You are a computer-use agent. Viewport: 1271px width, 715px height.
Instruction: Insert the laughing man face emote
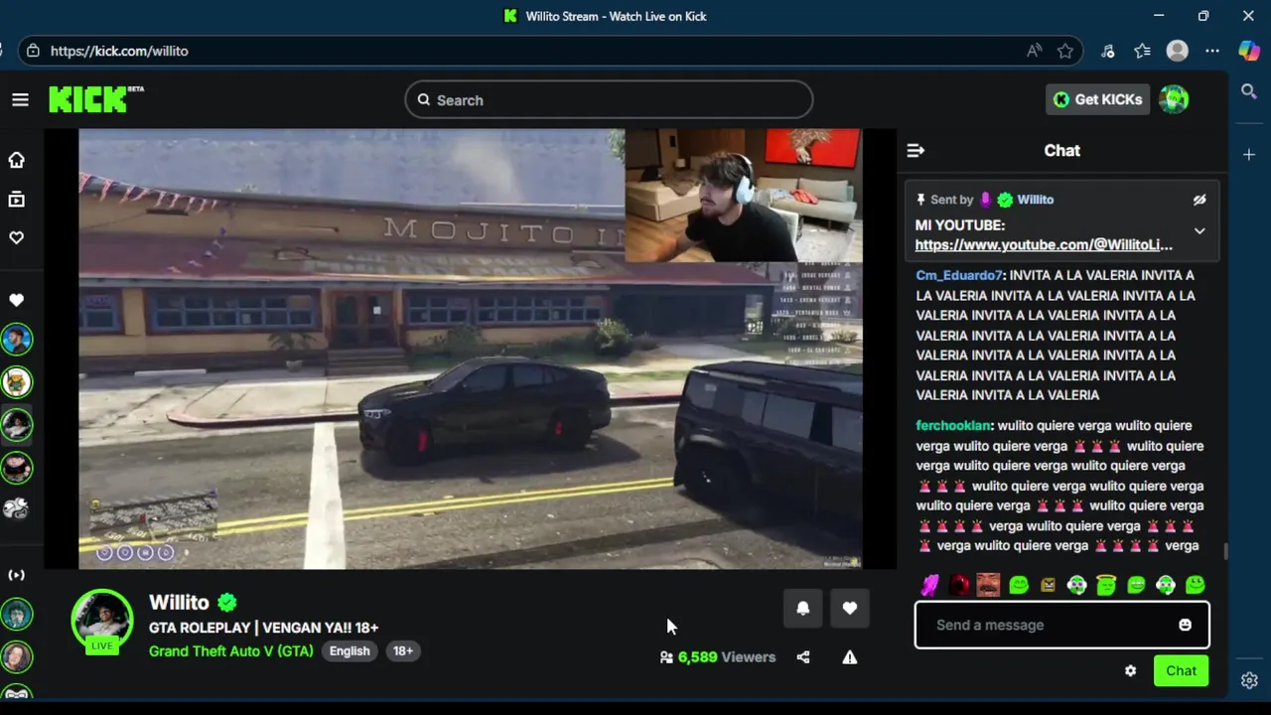(988, 585)
